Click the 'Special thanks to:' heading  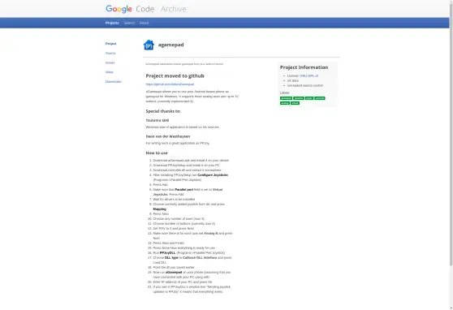163,111
